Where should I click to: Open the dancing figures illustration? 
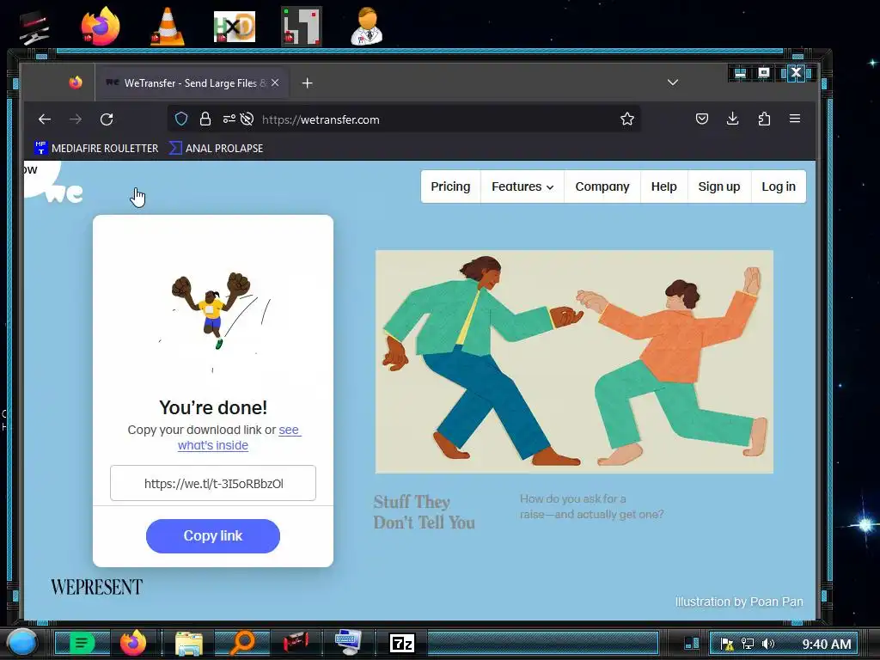pyautogui.click(x=574, y=362)
